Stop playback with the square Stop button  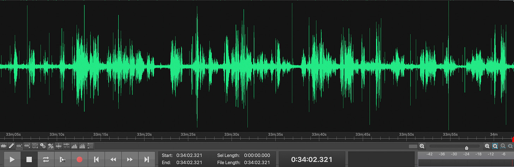click(x=29, y=159)
